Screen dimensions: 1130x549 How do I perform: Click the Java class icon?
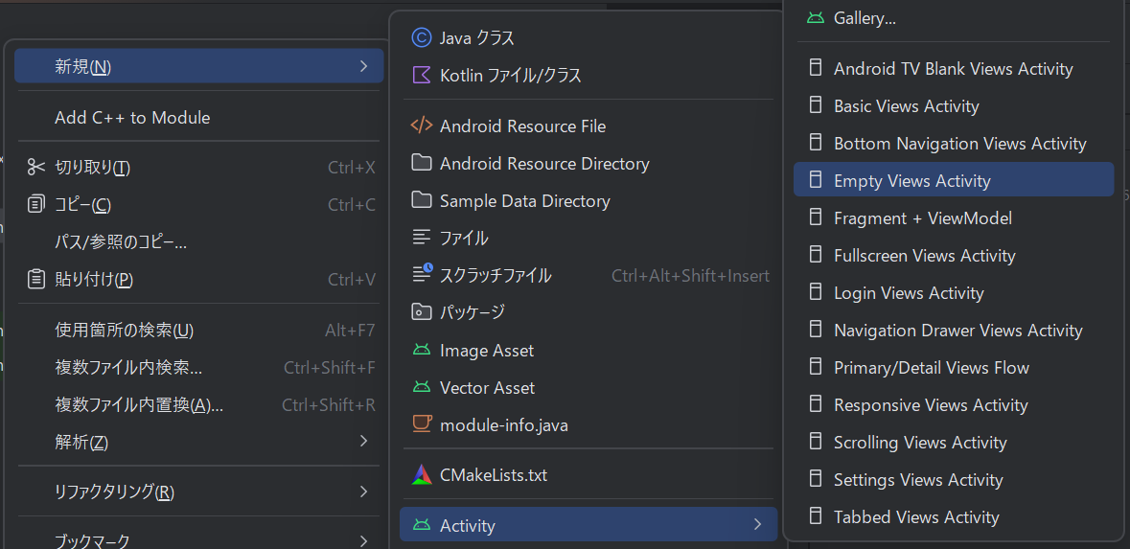(421, 38)
